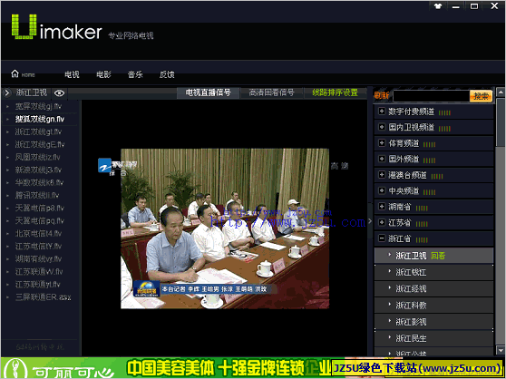Focus the channel search input field

pos(431,96)
